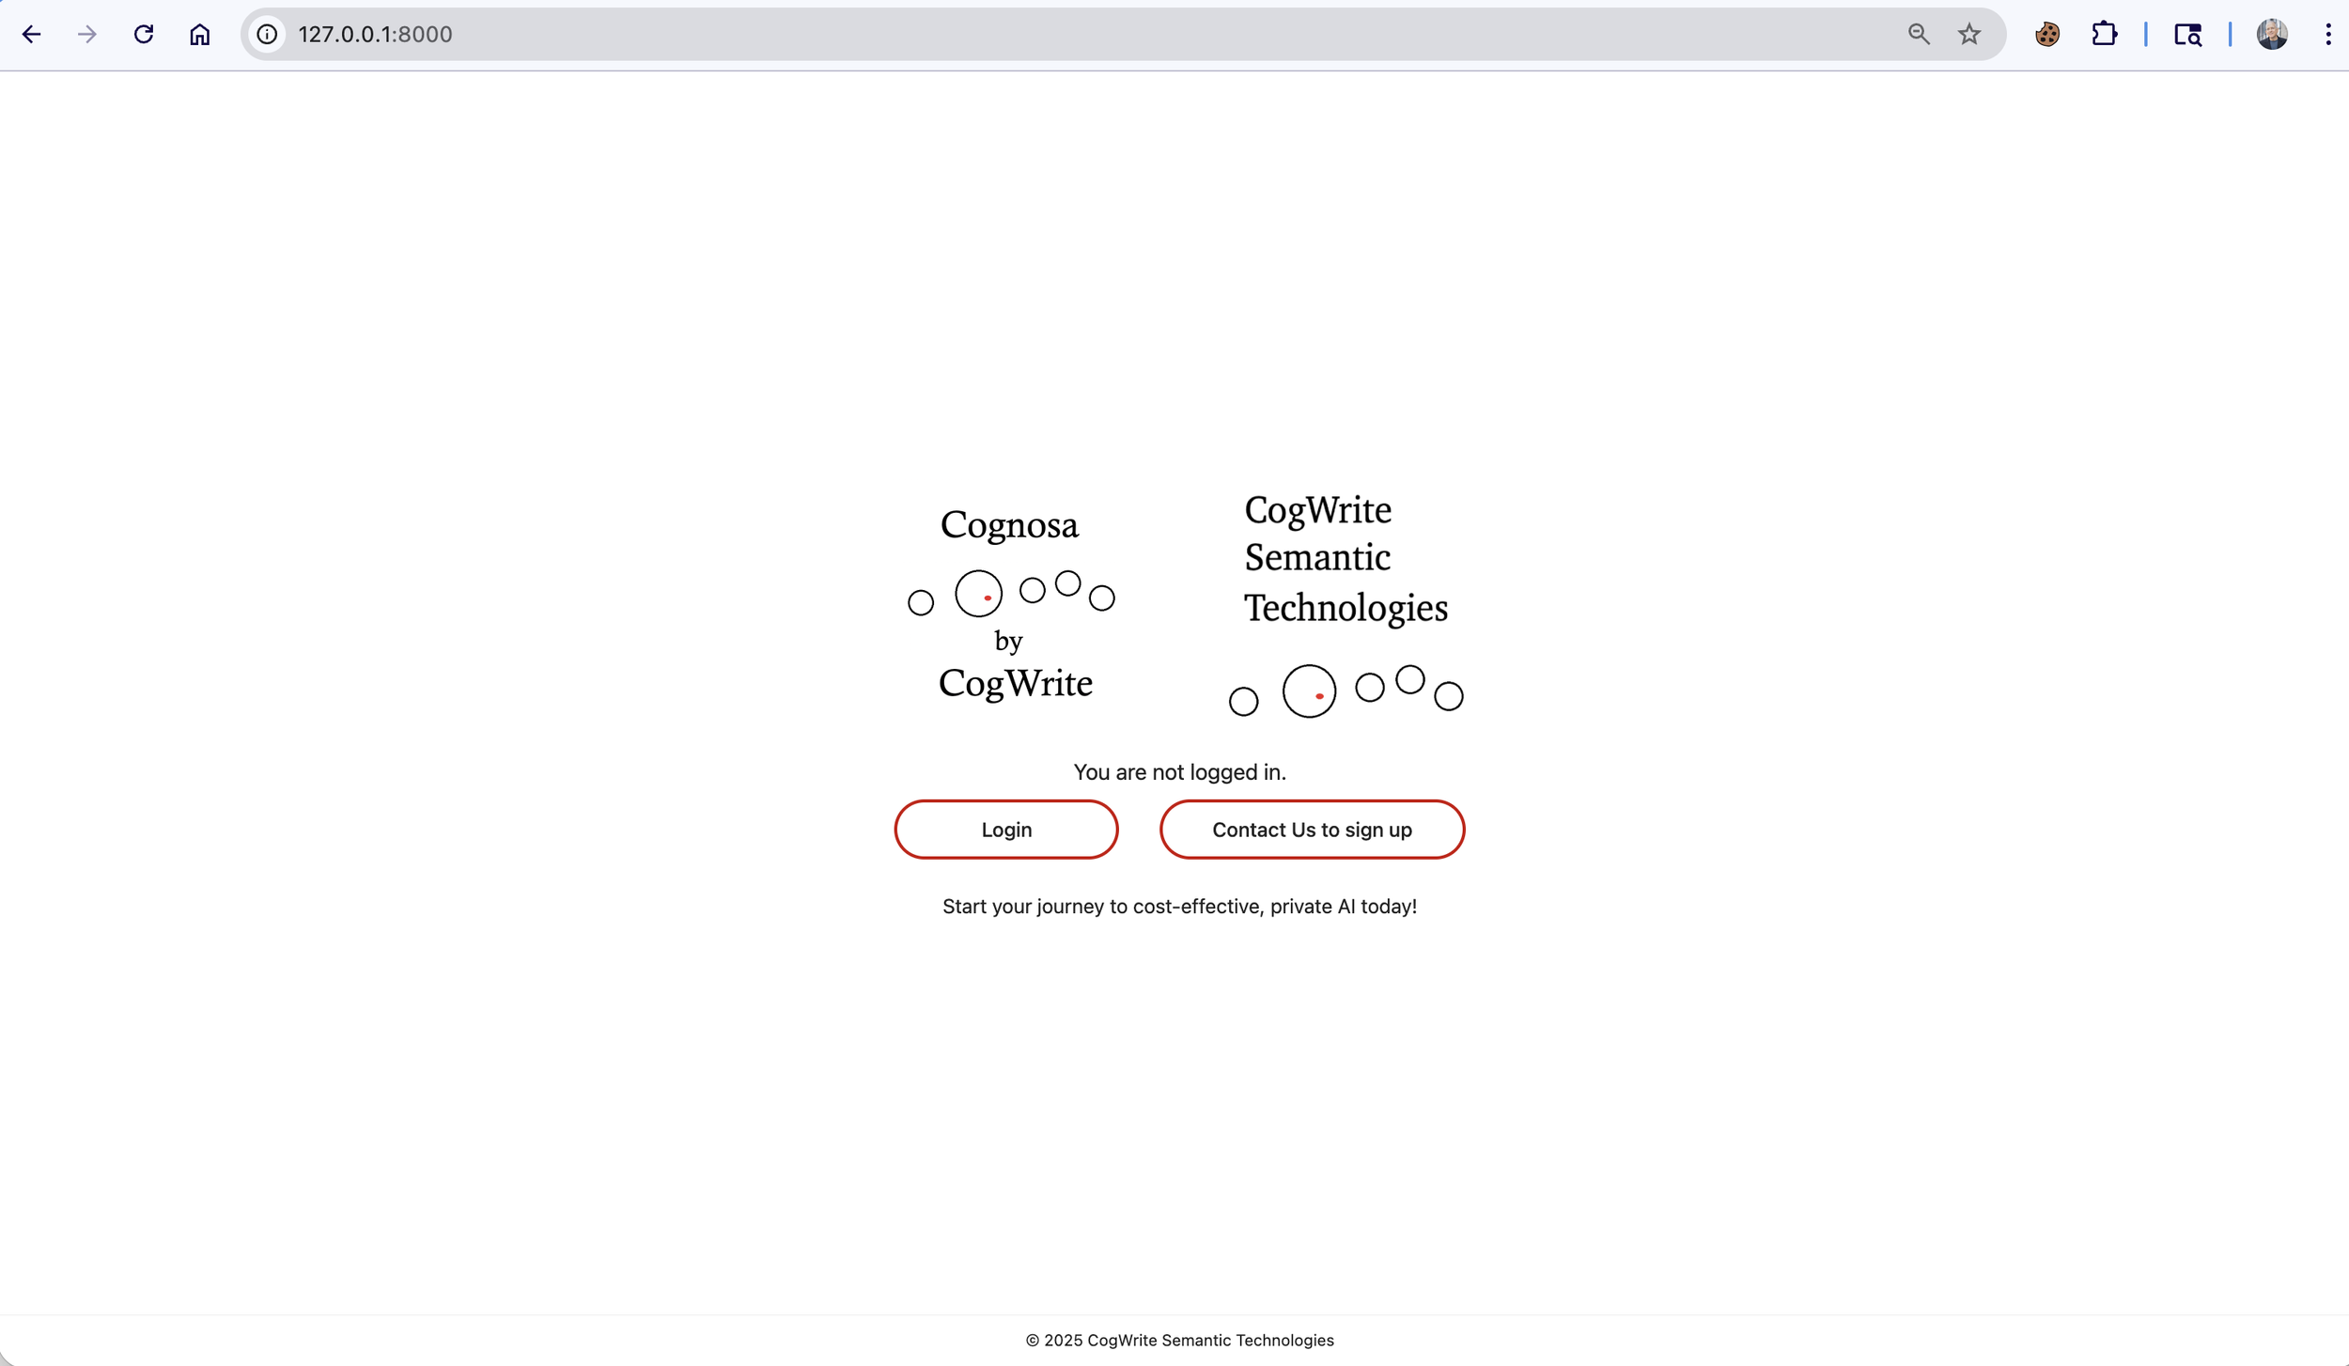The image size is (2349, 1366).
Task: Click the browser back arrow
Action: click(x=31, y=35)
